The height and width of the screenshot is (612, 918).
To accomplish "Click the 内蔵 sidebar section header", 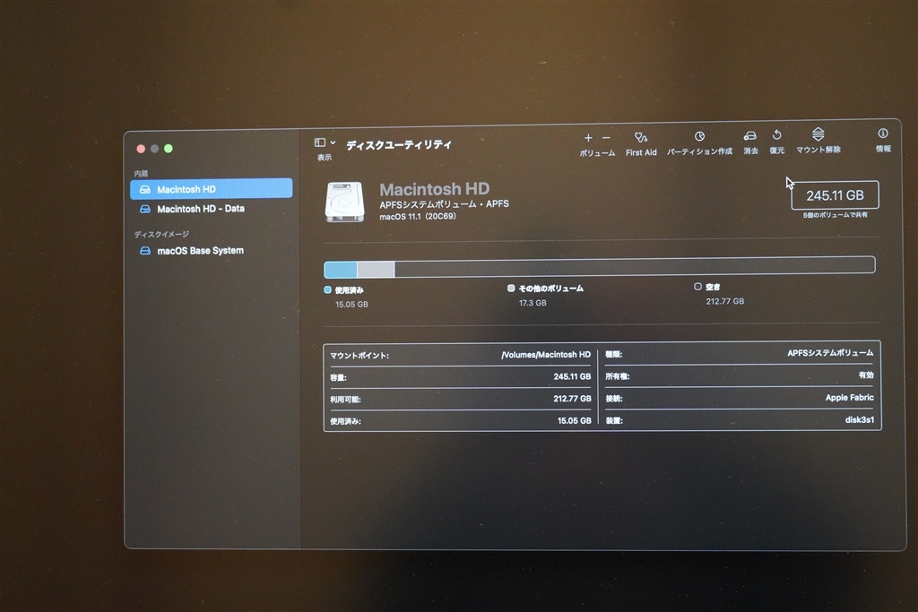I will (x=141, y=174).
